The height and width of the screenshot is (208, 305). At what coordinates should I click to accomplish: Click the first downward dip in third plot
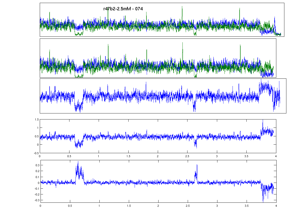(79, 106)
